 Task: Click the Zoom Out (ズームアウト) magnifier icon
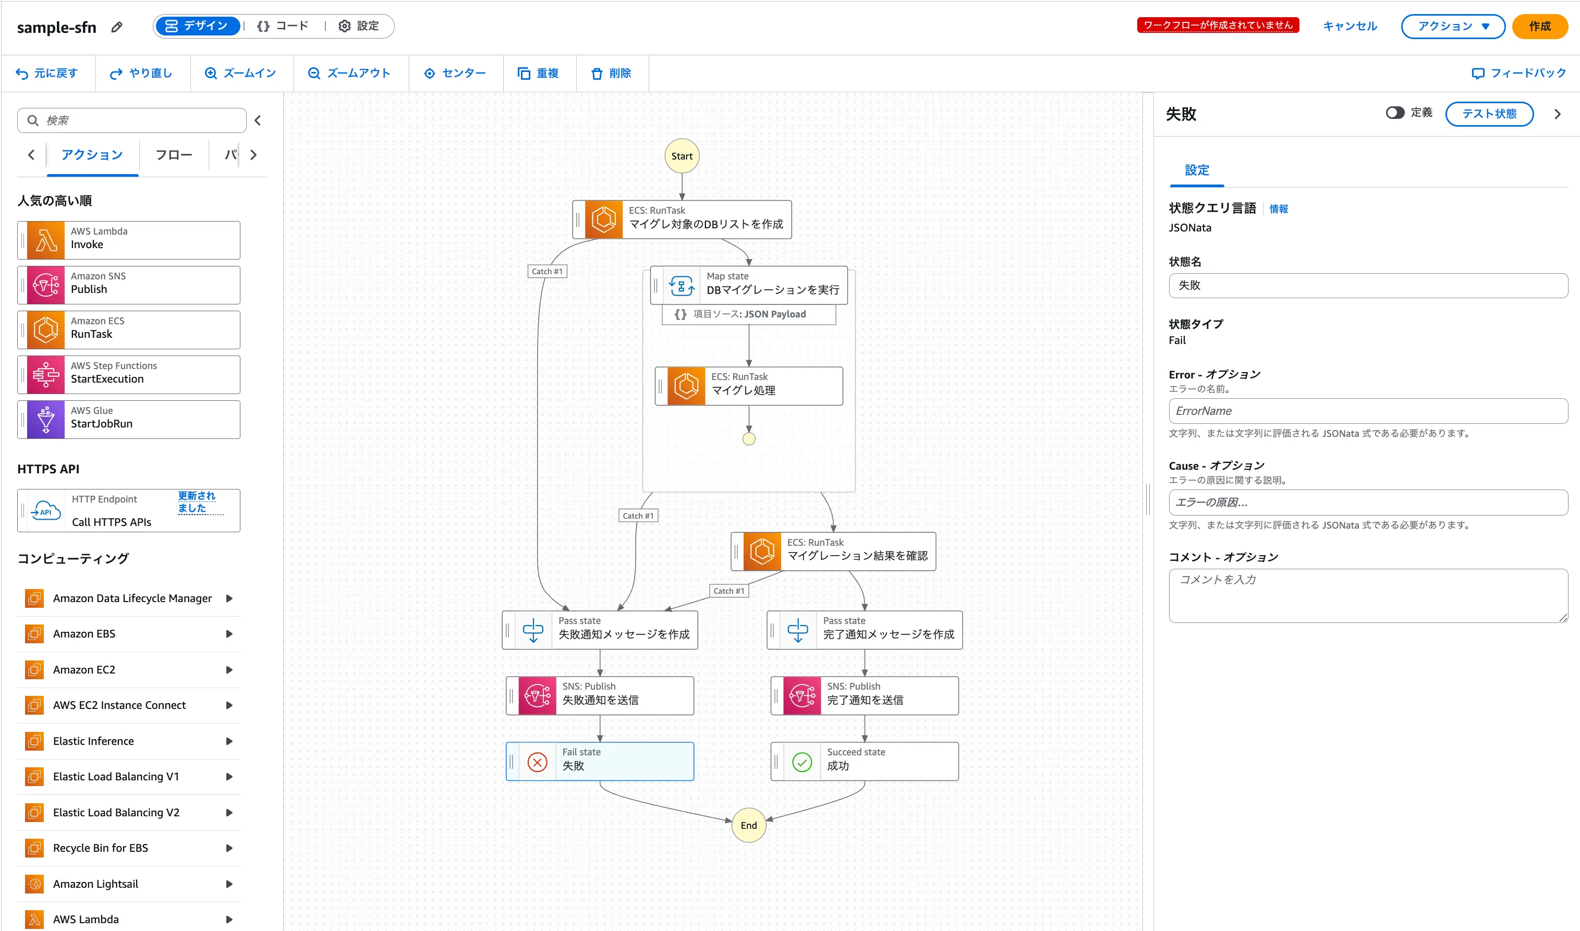tap(314, 73)
